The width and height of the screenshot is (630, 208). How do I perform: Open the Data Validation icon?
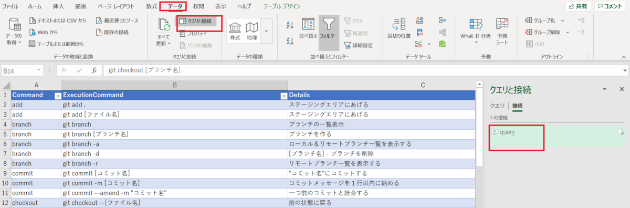419,44
